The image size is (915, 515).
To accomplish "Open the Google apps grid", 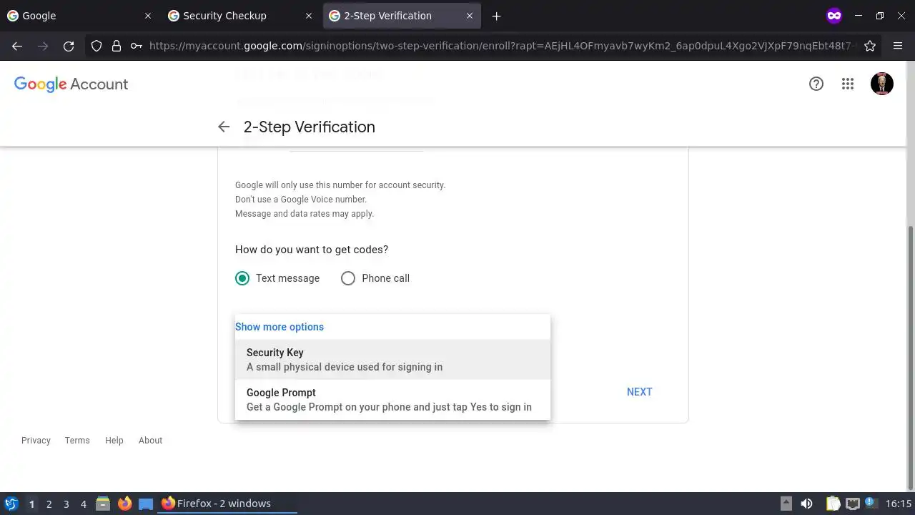I will [x=848, y=84].
